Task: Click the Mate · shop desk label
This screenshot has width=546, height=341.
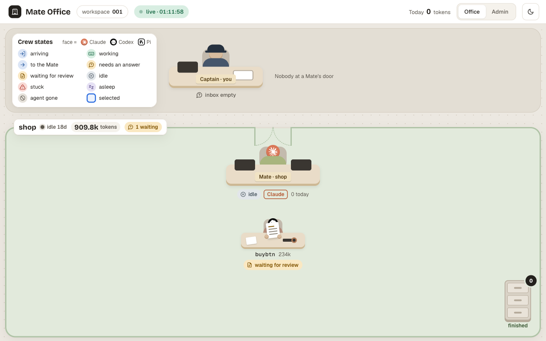Action: [x=273, y=177]
